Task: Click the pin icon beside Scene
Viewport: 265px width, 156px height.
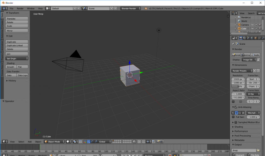Action: [233, 44]
